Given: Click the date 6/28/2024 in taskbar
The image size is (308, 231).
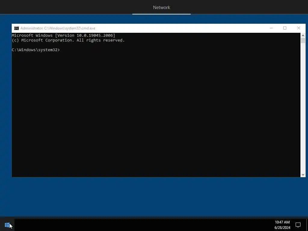Looking at the screenshot, I should pos(282,228).
